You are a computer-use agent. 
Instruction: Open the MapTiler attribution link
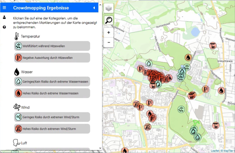(x=228, y=151)
